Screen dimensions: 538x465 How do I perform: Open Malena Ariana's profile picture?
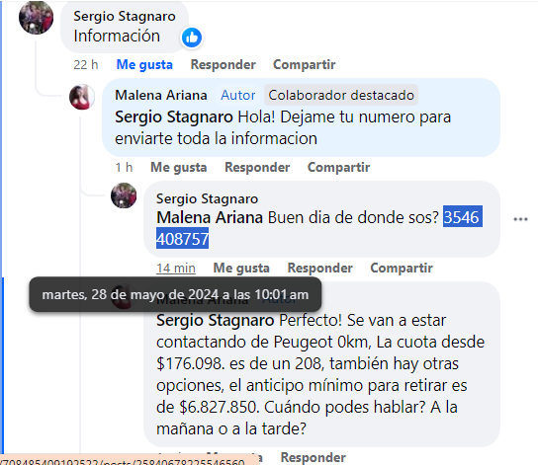point(82,97)
